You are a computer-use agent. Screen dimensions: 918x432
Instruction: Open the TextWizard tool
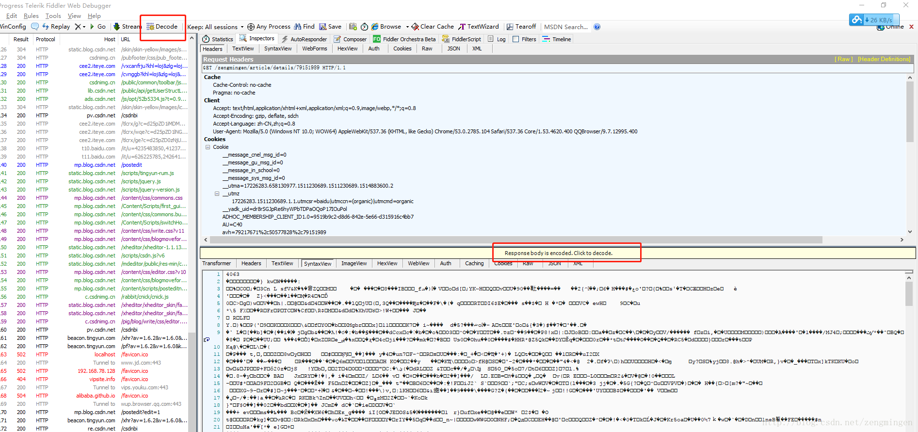tap(479, 27)
